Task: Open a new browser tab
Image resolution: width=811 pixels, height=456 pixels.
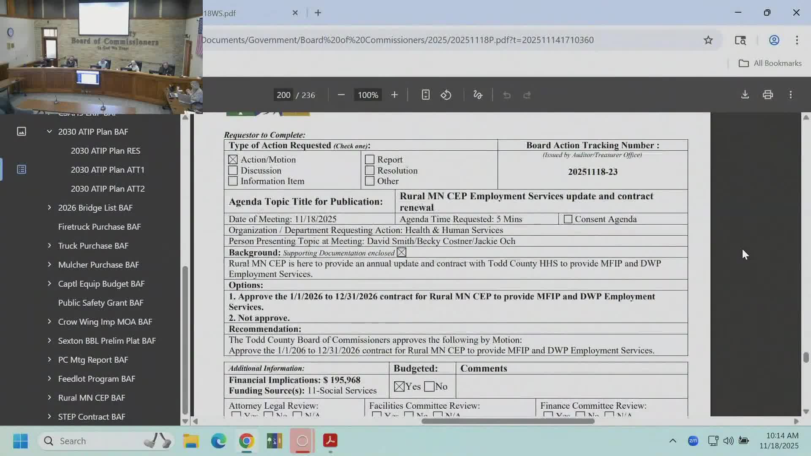Action: (x=318, y=13)
